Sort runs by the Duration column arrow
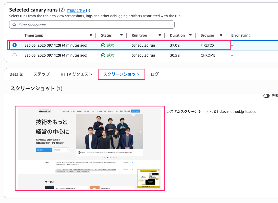Screen dimensions: 278x203 coord(190,35)
